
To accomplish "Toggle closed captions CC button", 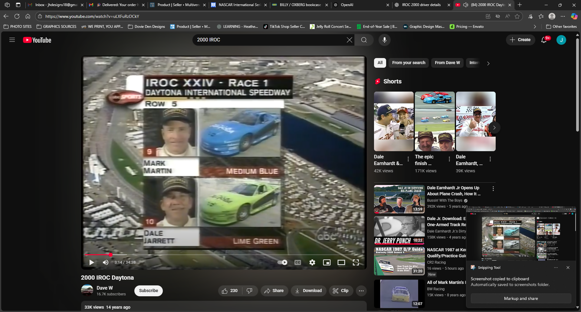I will [297, 262].
